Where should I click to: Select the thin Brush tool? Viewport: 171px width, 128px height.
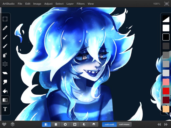pyautogui.click(x=5, y=46)
